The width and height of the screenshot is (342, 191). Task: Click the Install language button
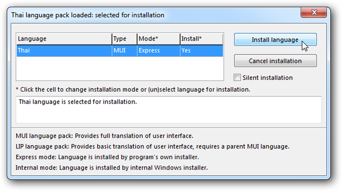coord(275,39)
